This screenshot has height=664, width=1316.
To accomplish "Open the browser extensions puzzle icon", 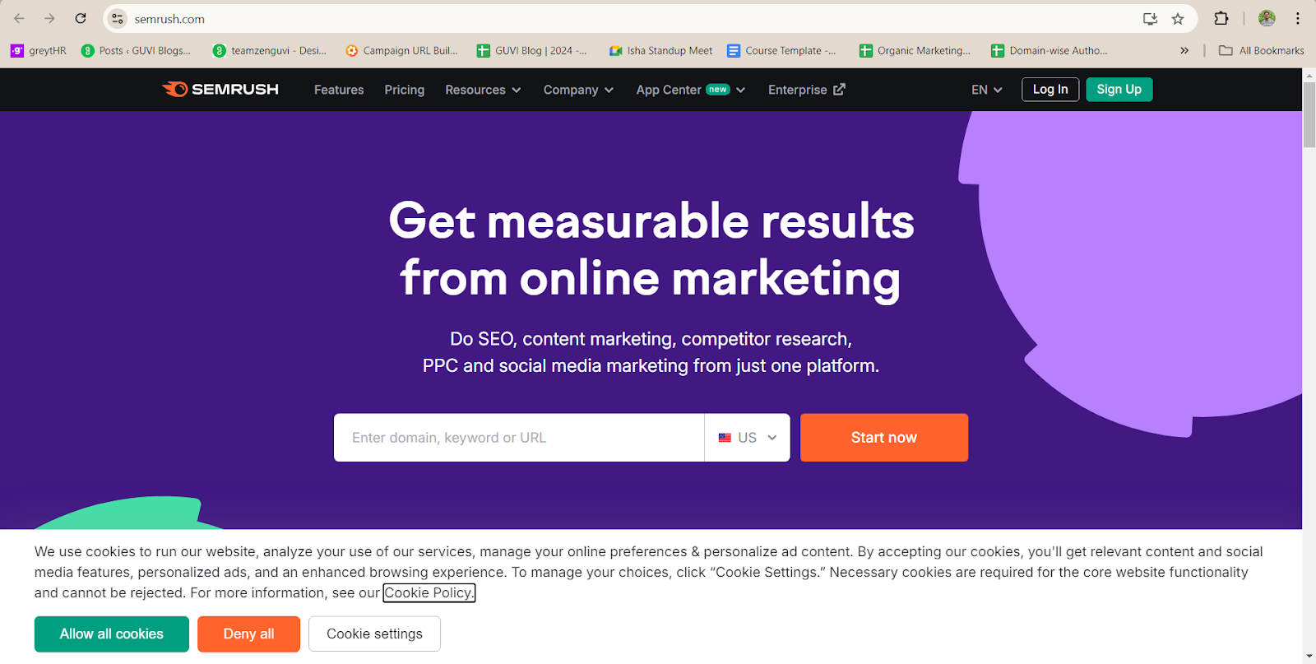I will click(1221, 18).
